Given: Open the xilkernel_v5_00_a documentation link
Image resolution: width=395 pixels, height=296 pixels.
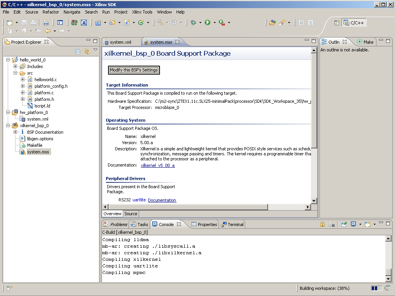Looking at the screenshot, I should (158, 165).
